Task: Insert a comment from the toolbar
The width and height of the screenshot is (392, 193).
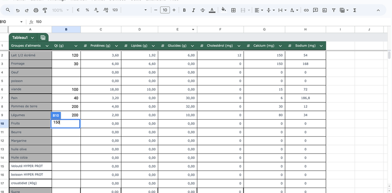Action: click(x=316, y=10)
